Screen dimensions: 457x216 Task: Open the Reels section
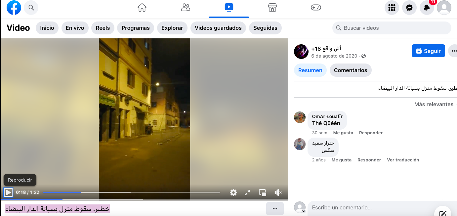(103, 28)
